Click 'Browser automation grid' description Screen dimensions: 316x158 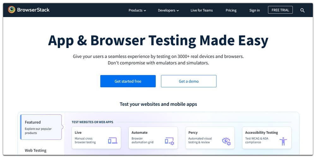point(142,140)
